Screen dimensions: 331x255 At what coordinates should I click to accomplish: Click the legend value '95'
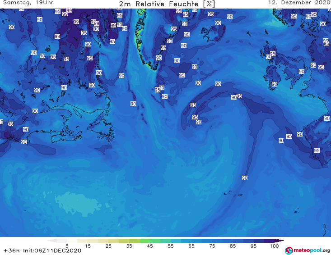click(x=253, y=246)
